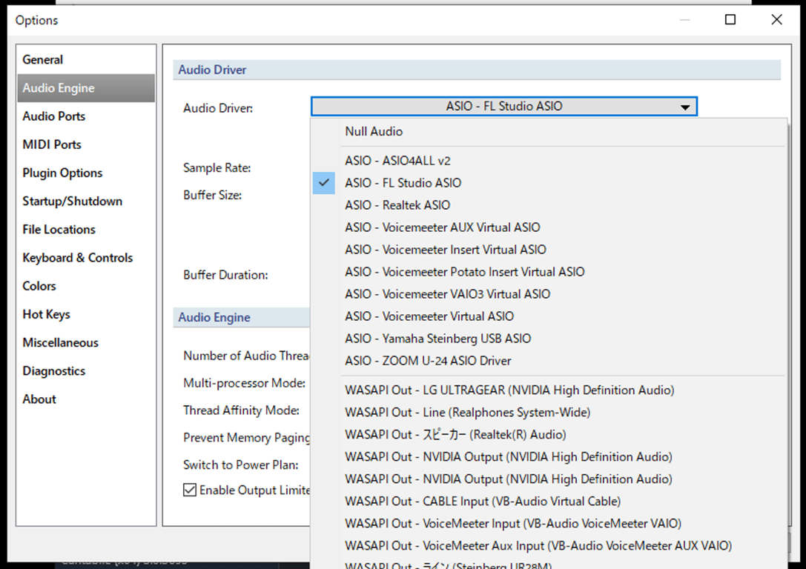This screenshot has height=569, width=806.
Task: Open the General options page
Action: [x=86, y=59]
